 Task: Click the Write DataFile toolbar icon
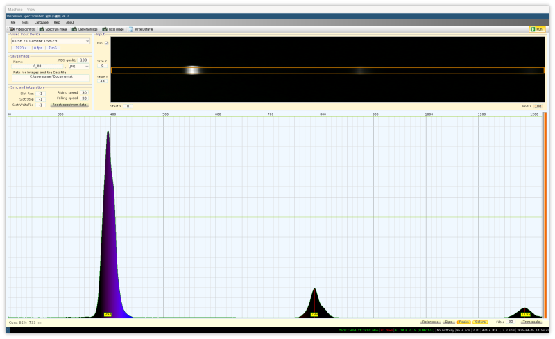141,29
